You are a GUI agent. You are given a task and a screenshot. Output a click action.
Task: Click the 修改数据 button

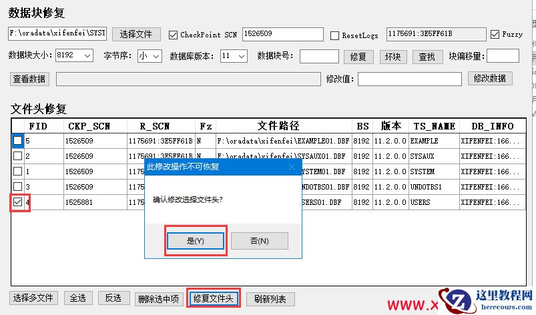[x=490, y=78]
